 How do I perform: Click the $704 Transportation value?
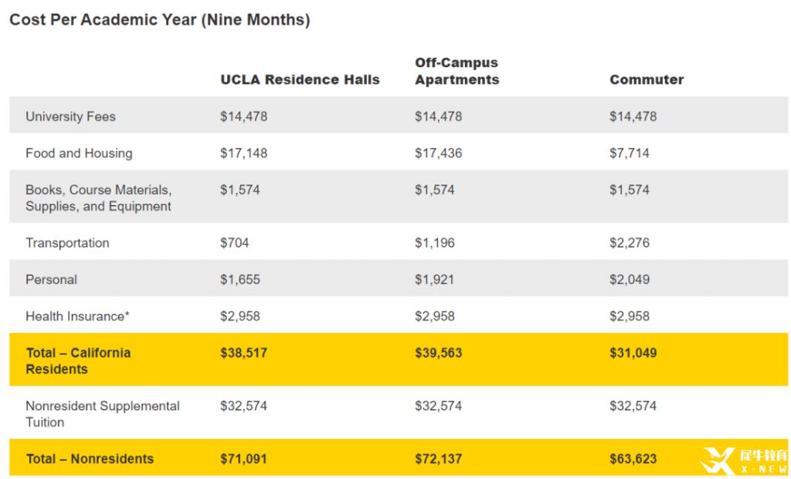tap(235, 243)
